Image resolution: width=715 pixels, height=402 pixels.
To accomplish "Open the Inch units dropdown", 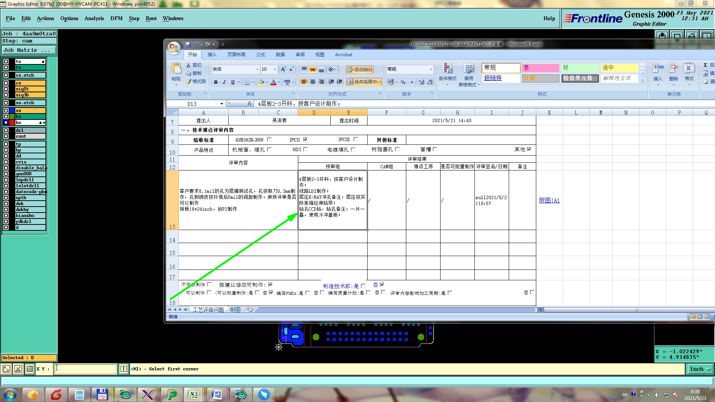I will coord(700,369).
